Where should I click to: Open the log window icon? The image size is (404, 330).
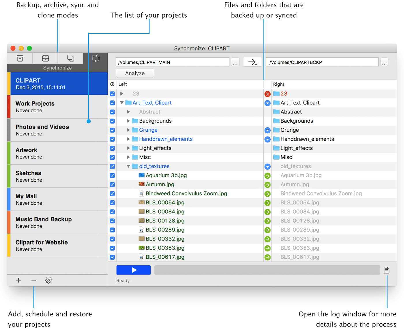[x=386, y=270]
